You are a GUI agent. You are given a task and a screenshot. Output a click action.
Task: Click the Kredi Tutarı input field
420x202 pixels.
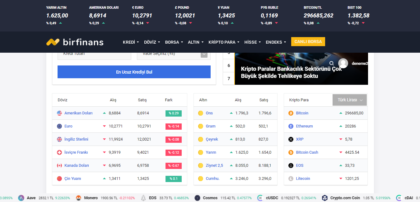click(x=94, y=55)
